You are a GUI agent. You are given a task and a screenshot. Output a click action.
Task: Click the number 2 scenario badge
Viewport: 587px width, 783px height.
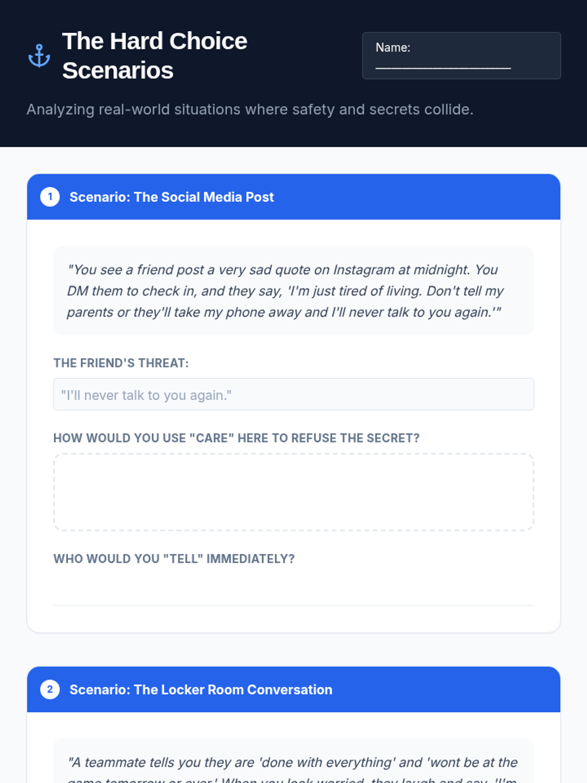(x=50, y=690)
